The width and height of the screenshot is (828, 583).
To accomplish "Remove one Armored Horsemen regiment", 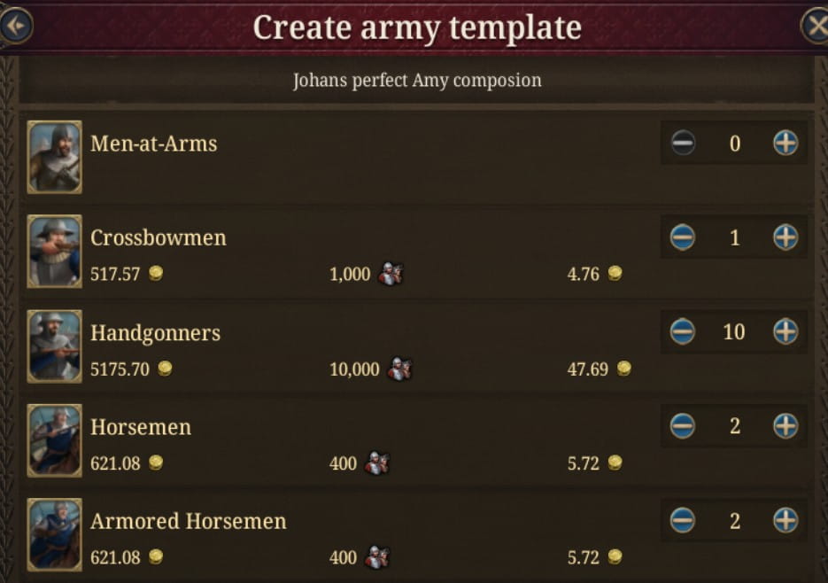I will pos(683,520).
